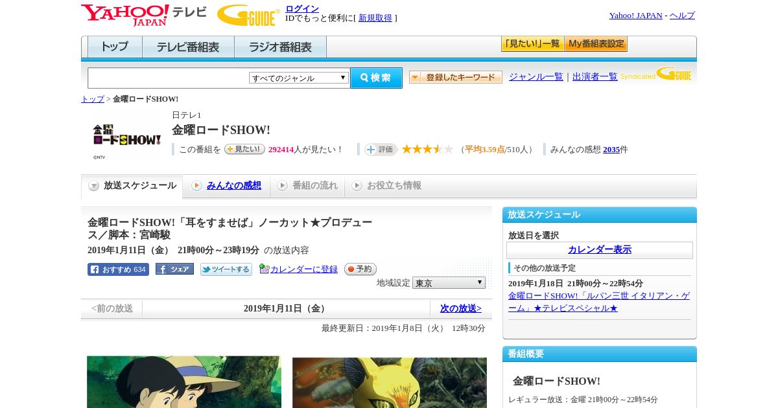This screenshot has height=408, width=778.
Task: Go to 次の放送> next broadcast
Action: click(461, 309)
